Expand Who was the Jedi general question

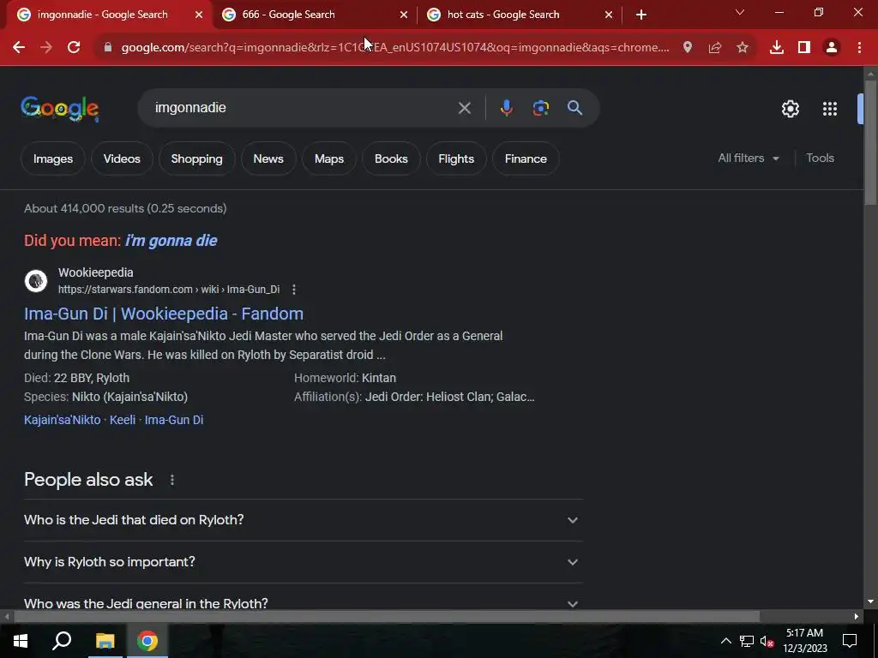point(303,603)
